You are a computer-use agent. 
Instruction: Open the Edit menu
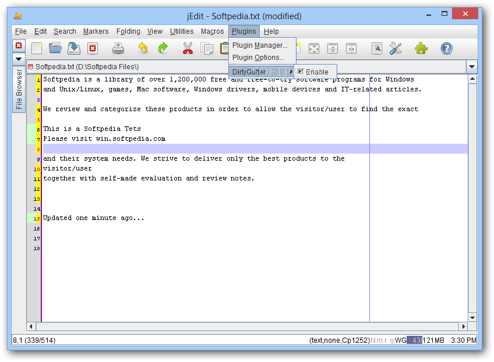pos(40,31)
